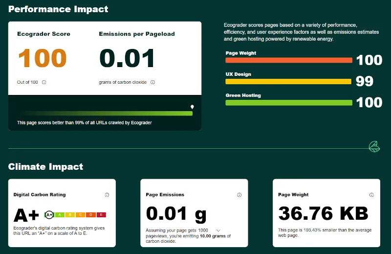The width and height of the screenshot is (391, 254).
Task: Select the B segment of rating scale
Action: pyautogui.click(x=70, y=214)
